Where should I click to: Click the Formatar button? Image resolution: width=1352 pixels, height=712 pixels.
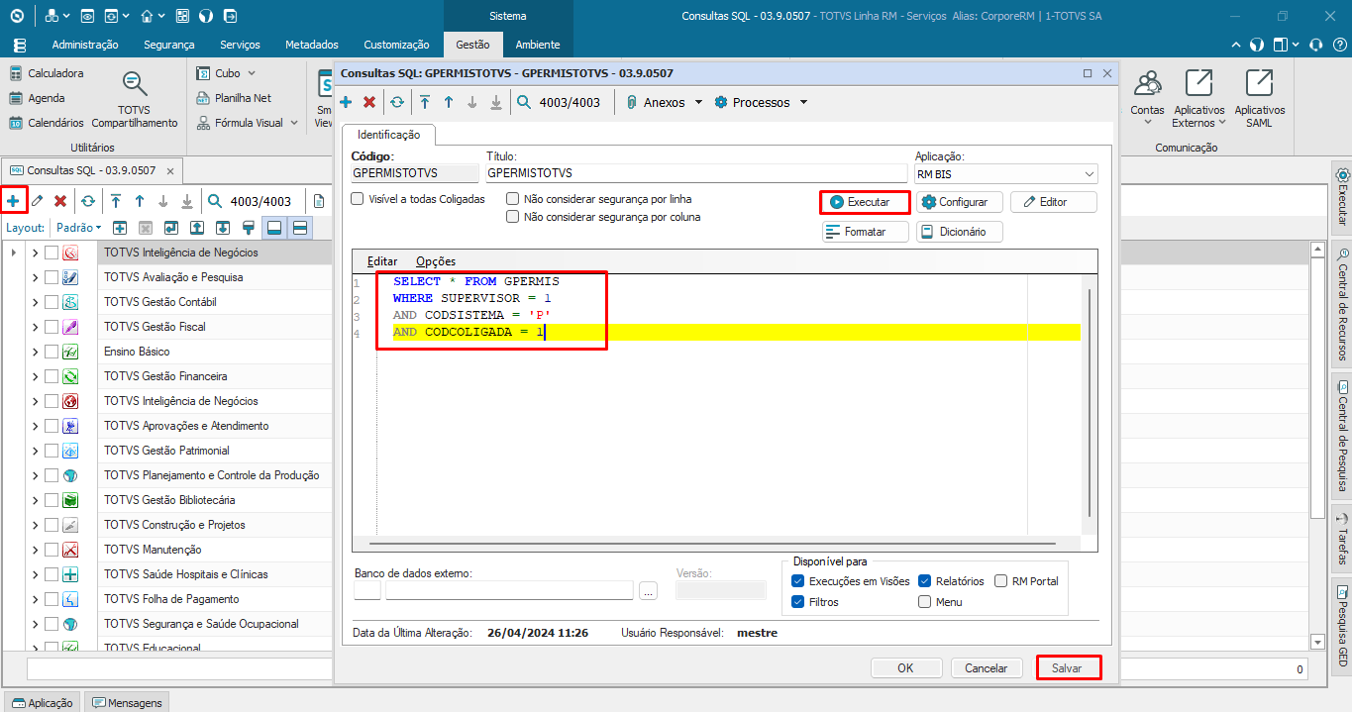865,232
